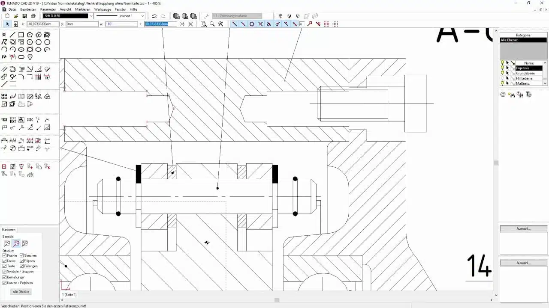Select the rectangle drawing tool
The height and width of the screenshot is (308, 549).
pyautogui.click(x=21, y=35)
